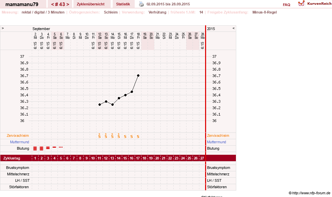This screenshot has height=197, width=332.
Task: Click the date header 2. Mi
Action: point(35,36)
